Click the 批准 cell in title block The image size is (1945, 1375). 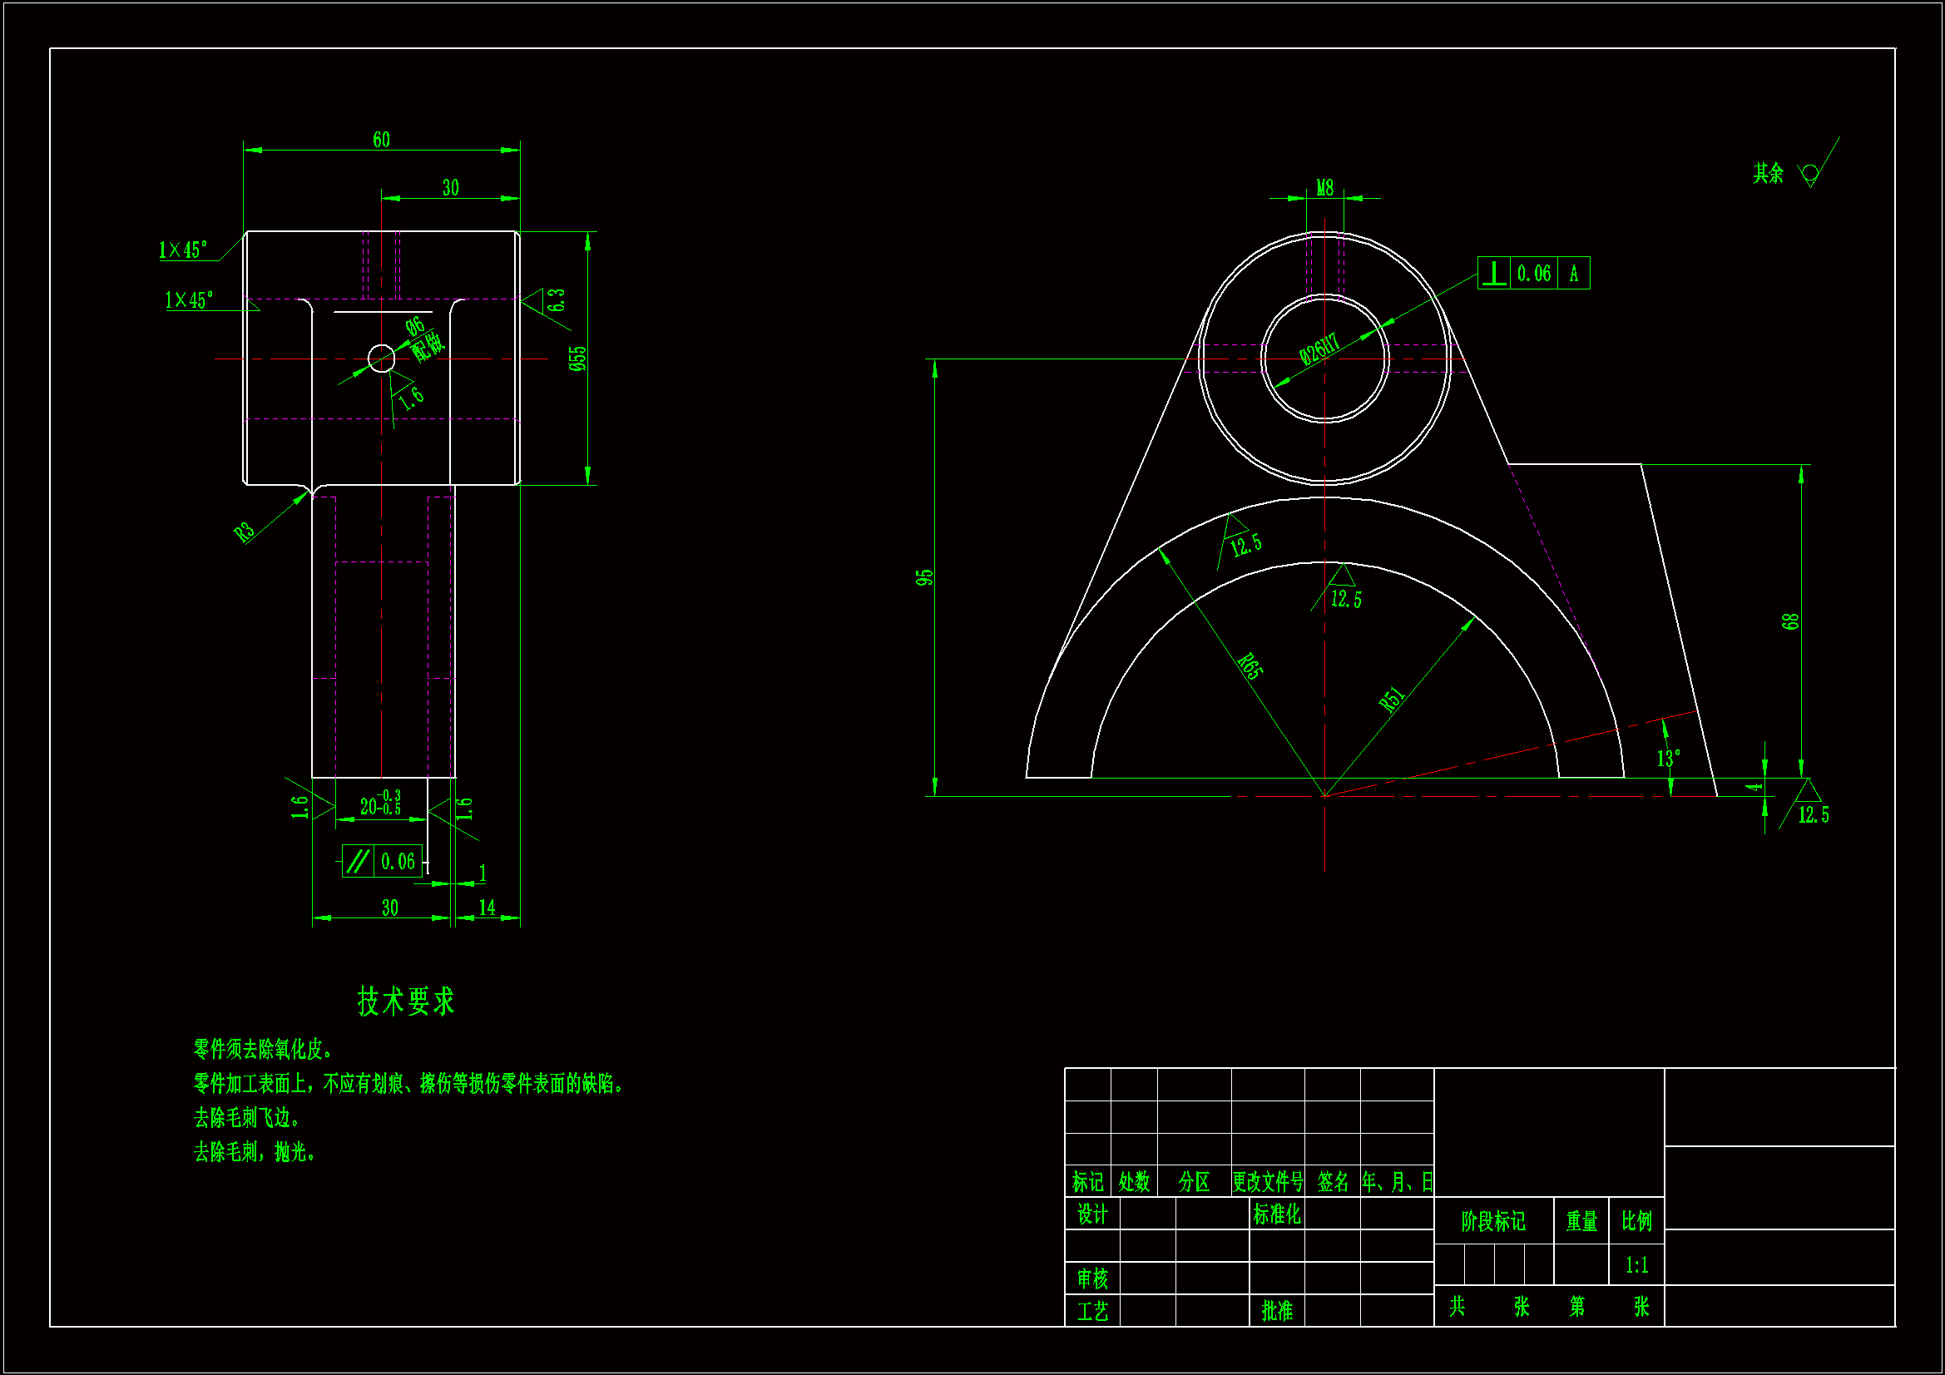pyautogui.click(x=1276, y=1311)
